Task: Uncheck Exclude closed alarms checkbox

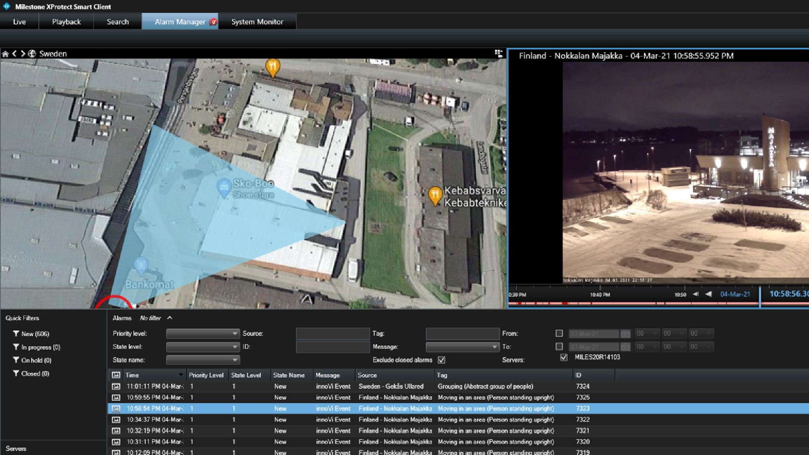Action: tap(442, 360)
